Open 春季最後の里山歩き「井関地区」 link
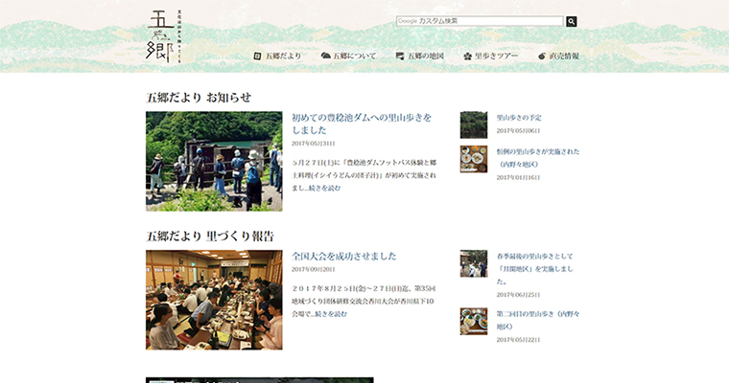729x383 pixels. (534, 269)
